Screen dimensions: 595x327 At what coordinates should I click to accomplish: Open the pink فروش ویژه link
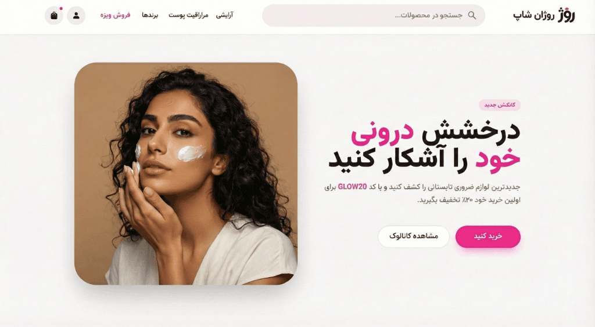(x=116, y=15)
